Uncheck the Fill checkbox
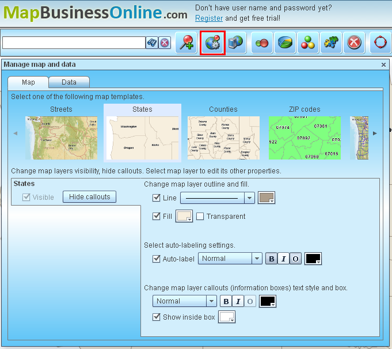 pos(156,216)
